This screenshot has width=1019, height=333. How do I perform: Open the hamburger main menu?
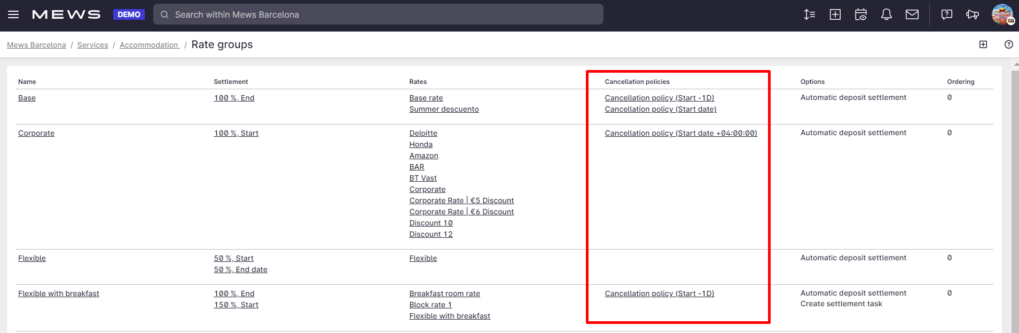point(13,14)
